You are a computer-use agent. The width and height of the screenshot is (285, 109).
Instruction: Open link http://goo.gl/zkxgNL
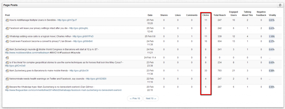[x=79, y=28]
